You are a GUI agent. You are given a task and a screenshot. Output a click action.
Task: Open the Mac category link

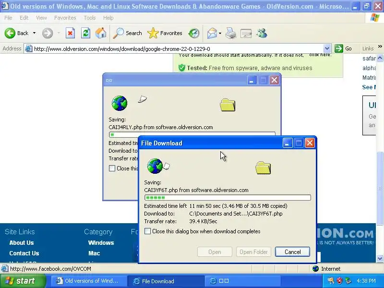94,253
